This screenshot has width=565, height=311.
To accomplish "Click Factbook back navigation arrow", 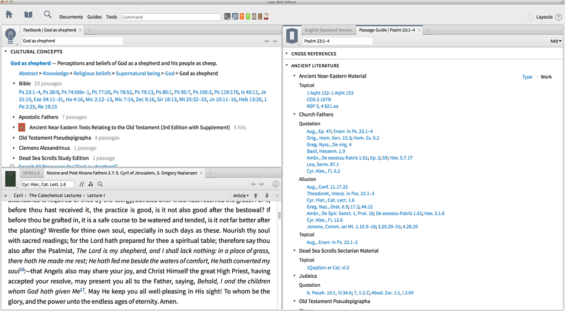I will pyautogui.click(x=266, y=41).
